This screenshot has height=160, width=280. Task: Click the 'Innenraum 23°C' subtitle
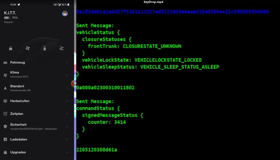[19, 77]
